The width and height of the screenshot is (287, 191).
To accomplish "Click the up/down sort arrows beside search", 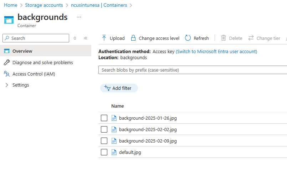I will (75, 38).
